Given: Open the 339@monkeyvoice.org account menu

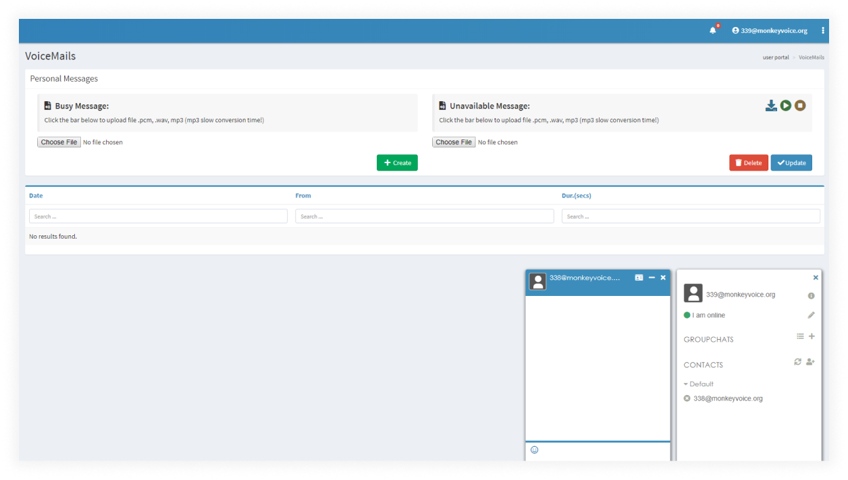Looking at the screenshot, I should tap(770, 30).
